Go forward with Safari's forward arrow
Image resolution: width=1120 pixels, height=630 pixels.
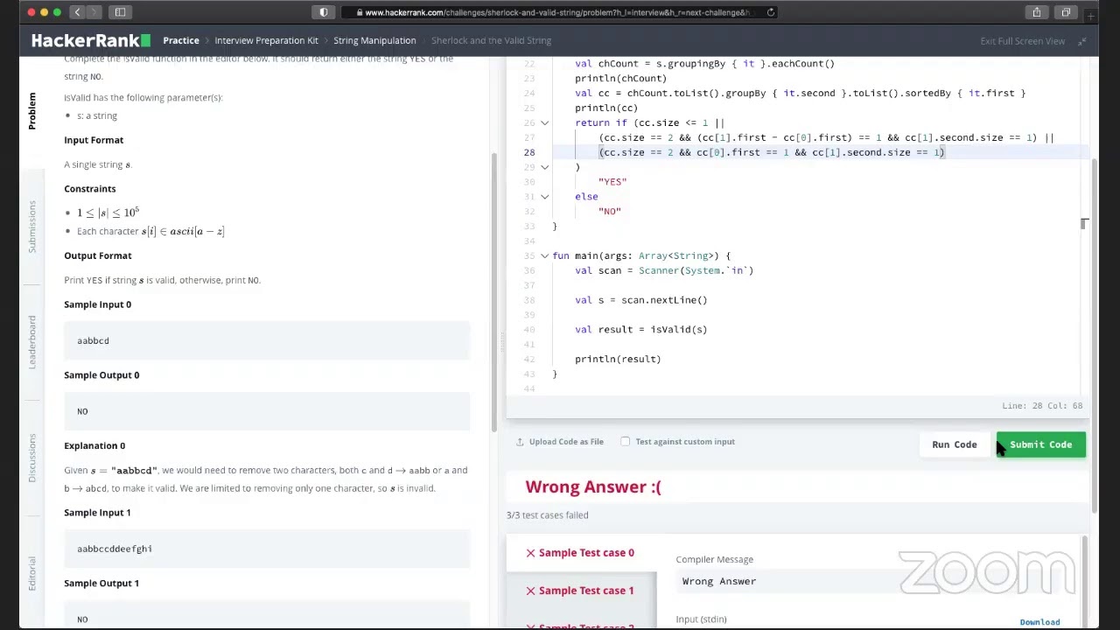[94, 12]
